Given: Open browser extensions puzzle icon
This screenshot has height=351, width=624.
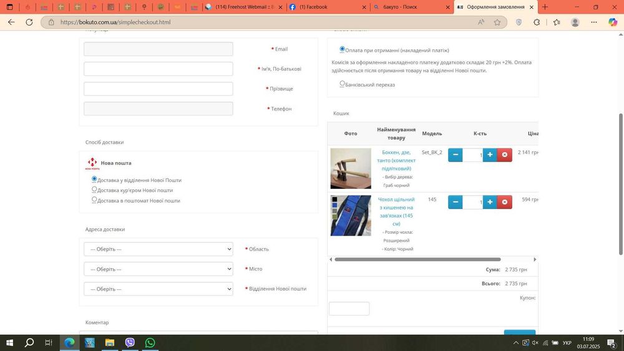Looking at the screenshot, I should [537, 22].
